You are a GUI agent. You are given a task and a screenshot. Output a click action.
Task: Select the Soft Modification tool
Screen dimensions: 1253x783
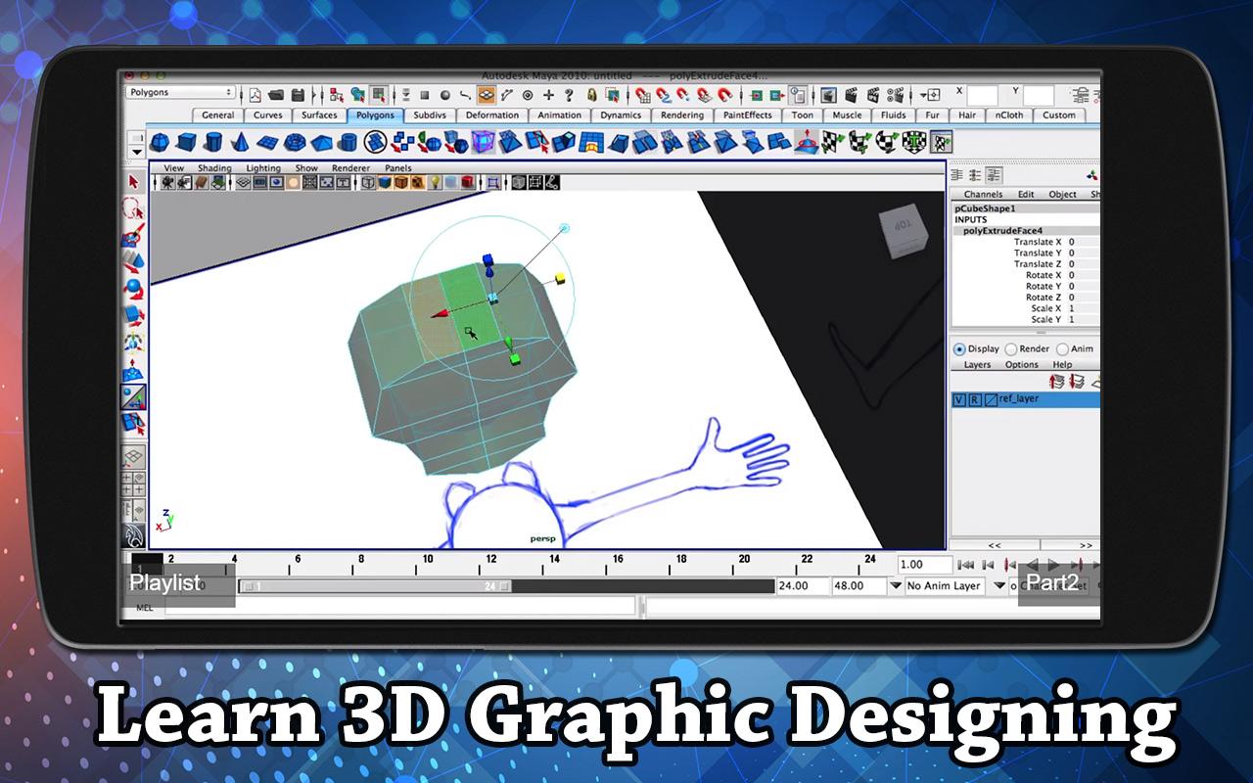click(x=134, y=370)
